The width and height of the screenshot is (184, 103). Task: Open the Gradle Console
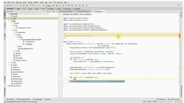[x=173, y=99]
